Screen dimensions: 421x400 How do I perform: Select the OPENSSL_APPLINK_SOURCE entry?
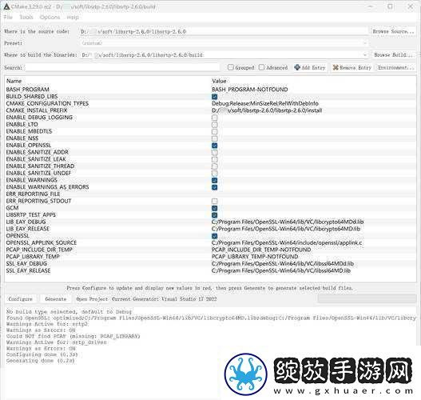(42, 242)
